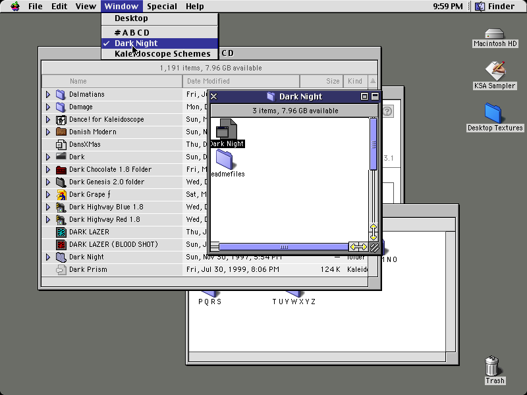Click the Dark Grape ƒ folder icon

click(x=61, y=195)
